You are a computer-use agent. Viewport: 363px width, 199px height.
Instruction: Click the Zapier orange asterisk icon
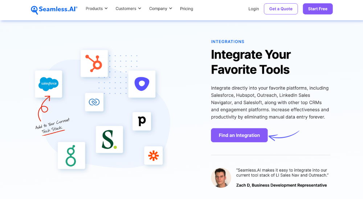pos(153,156)
